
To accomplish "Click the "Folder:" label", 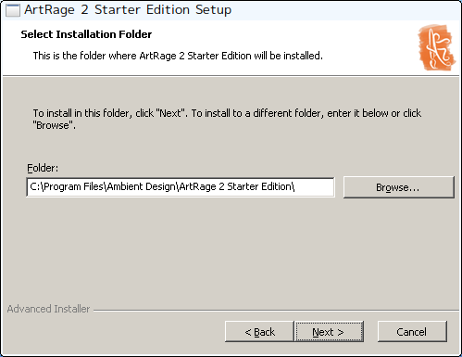I will pos(43,168).
